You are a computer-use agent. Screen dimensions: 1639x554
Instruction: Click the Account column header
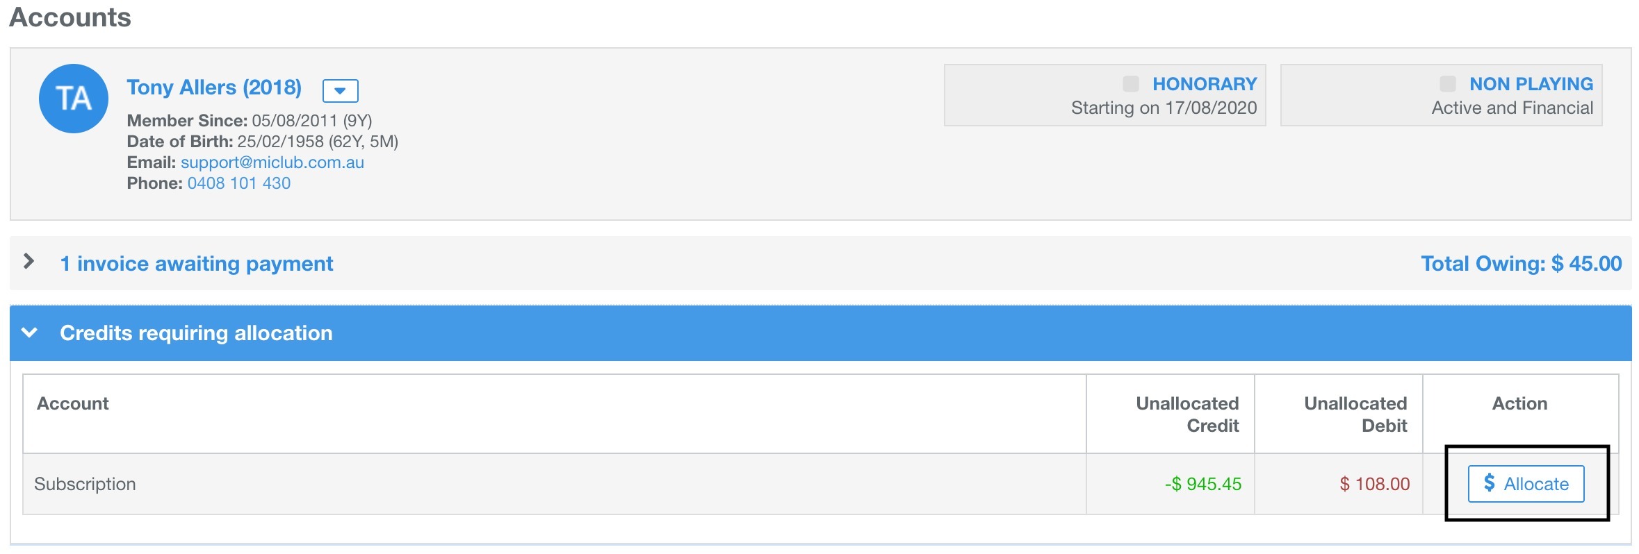73,403
